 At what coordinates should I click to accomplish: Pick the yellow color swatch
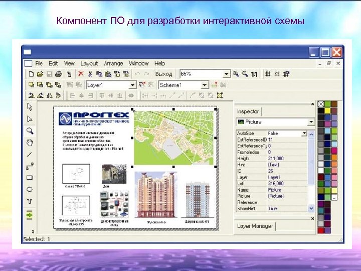[327, 111]
